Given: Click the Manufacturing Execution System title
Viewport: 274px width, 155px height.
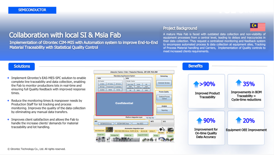Looking at the screenshot, I should (x=124, y=76).
